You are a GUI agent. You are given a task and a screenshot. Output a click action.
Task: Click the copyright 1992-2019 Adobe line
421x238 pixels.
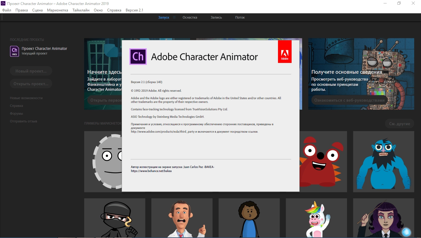coord(156,91)
